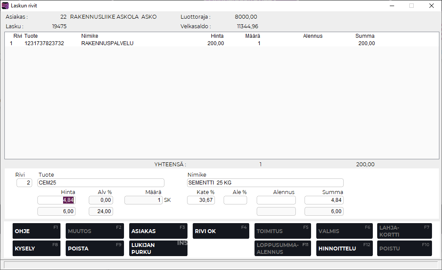Delete row using POISTA button

tap(96, 248)
